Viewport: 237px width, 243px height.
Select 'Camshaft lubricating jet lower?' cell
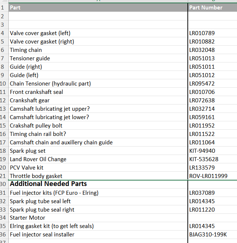pyautogui.click(x=98, y=117)
